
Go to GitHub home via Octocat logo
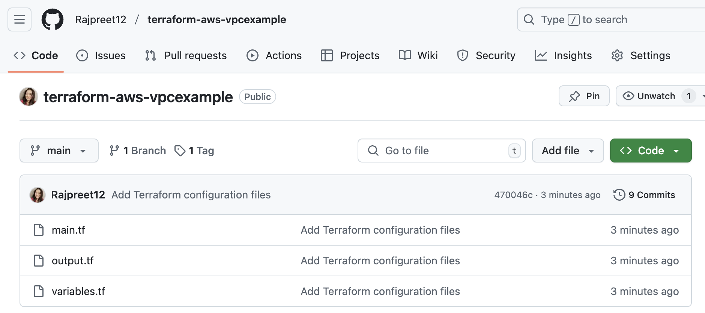pos(52,19)
